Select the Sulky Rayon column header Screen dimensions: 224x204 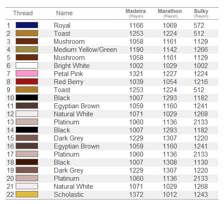[201, 13]
